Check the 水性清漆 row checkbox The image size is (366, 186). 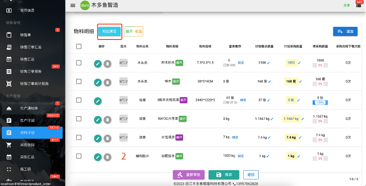click(79, 137)
